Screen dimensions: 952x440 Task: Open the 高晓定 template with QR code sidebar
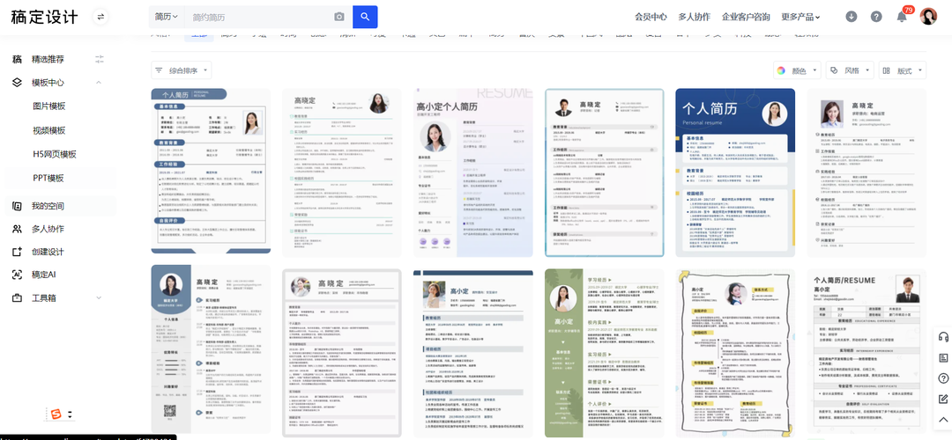click(x=211, y=349)
